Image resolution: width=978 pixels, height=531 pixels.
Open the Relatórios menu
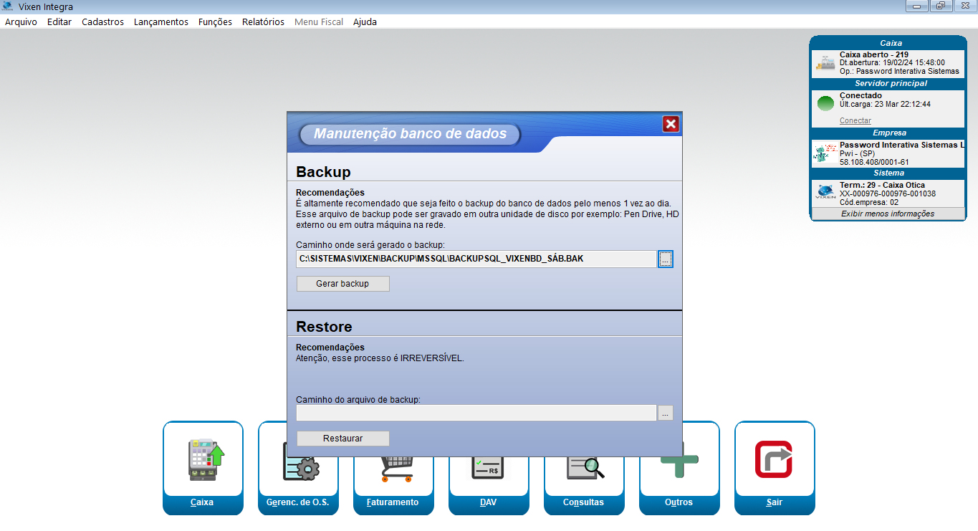263,22
